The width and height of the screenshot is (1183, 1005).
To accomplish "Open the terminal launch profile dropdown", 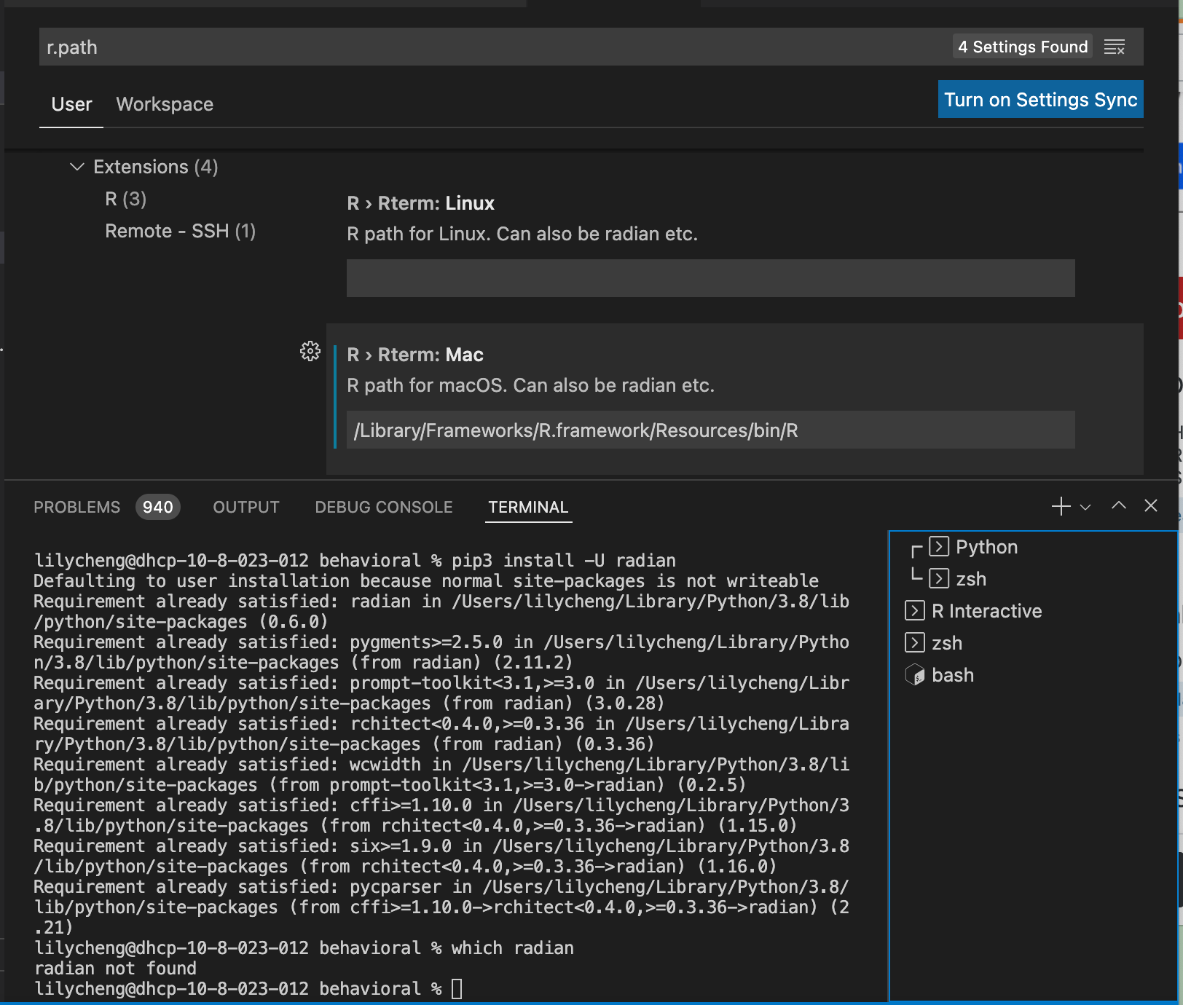I will pos(1085,507).
